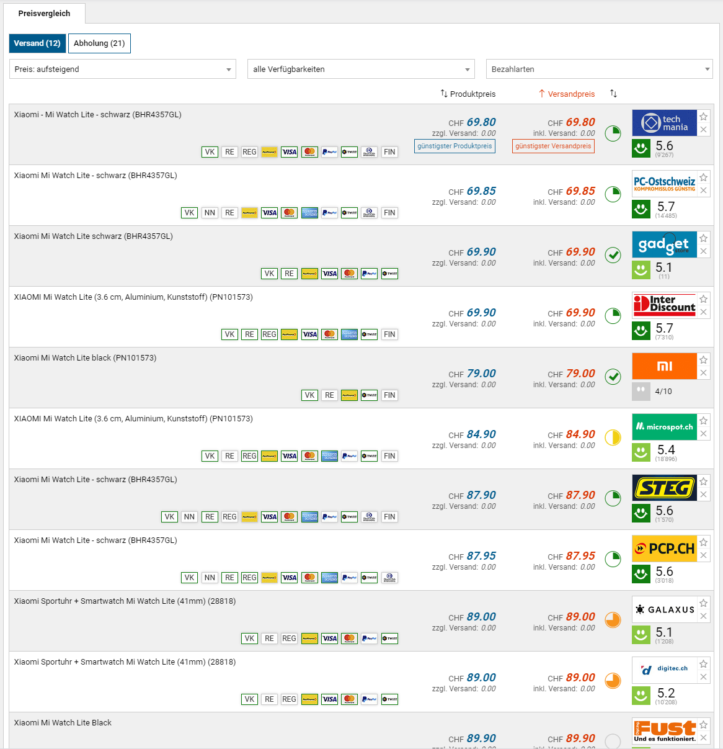Image resolution: width=723 pixels, height=749 pixels.
Task: Click the orange availability icon in Galaxus row
Action: pos(613,620)
